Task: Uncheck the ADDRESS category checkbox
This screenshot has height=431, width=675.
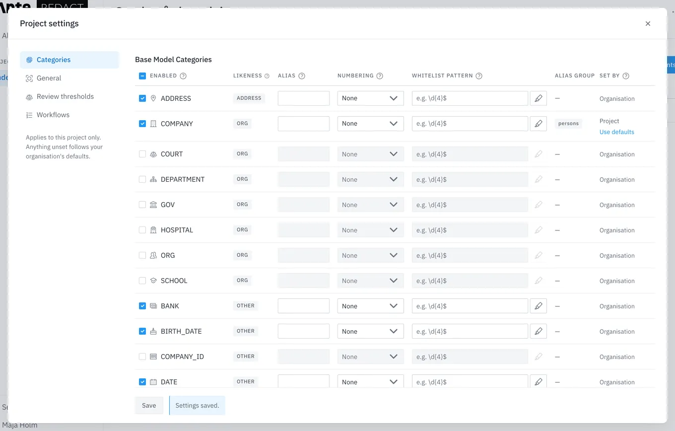Action: (x=142, y=98)
